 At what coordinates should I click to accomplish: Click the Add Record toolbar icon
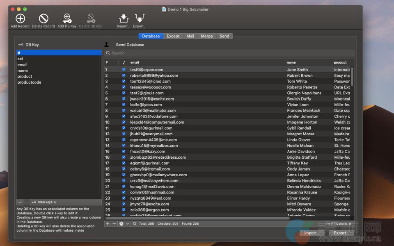point(20,18)
